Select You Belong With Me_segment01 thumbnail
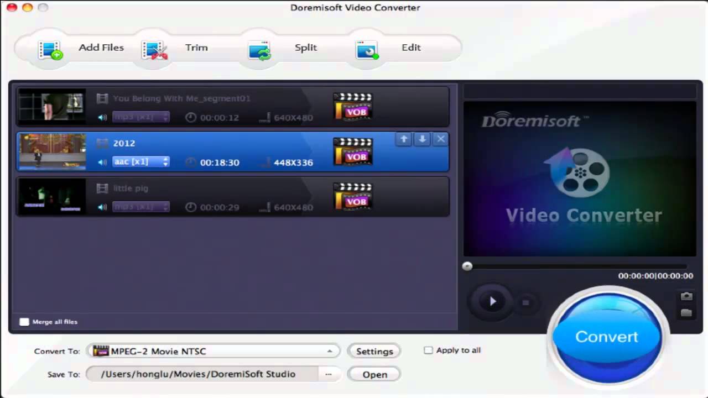Screen dimensions: 708x398 [x=53, y=106]
